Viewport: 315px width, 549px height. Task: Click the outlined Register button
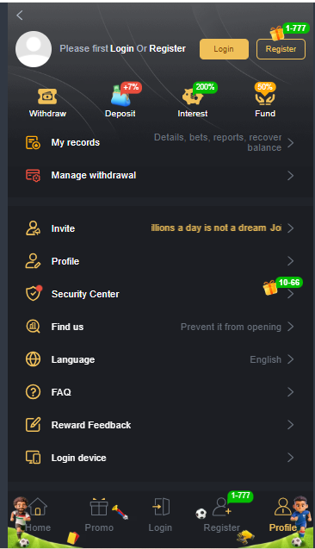[281, 49]
